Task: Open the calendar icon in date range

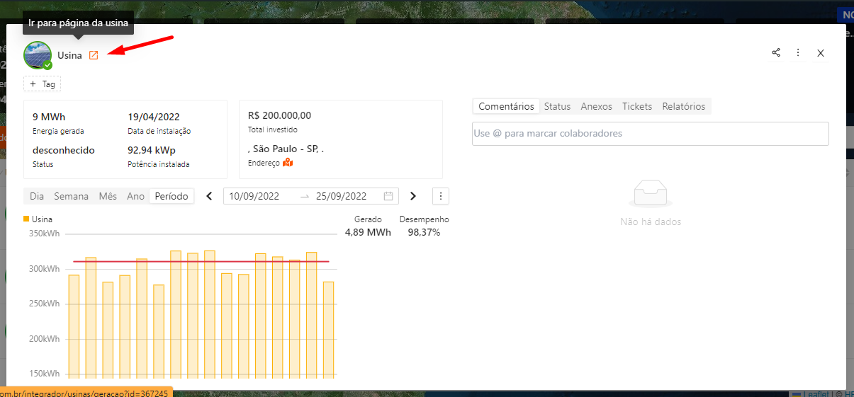Action: pyautogui.click(x=388, y=196)
